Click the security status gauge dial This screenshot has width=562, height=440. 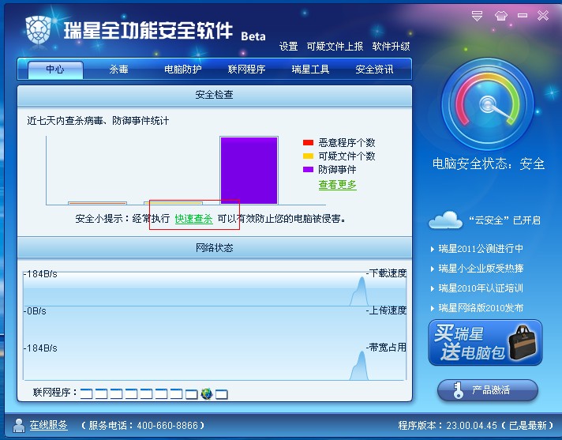pos(488,104)
